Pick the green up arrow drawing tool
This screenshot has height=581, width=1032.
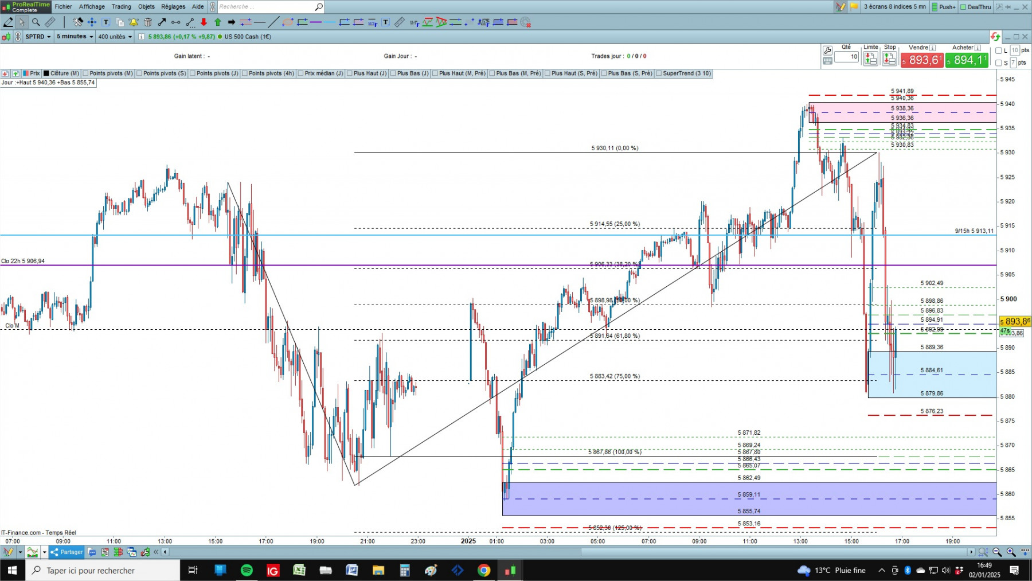click(x=218, y=22)
